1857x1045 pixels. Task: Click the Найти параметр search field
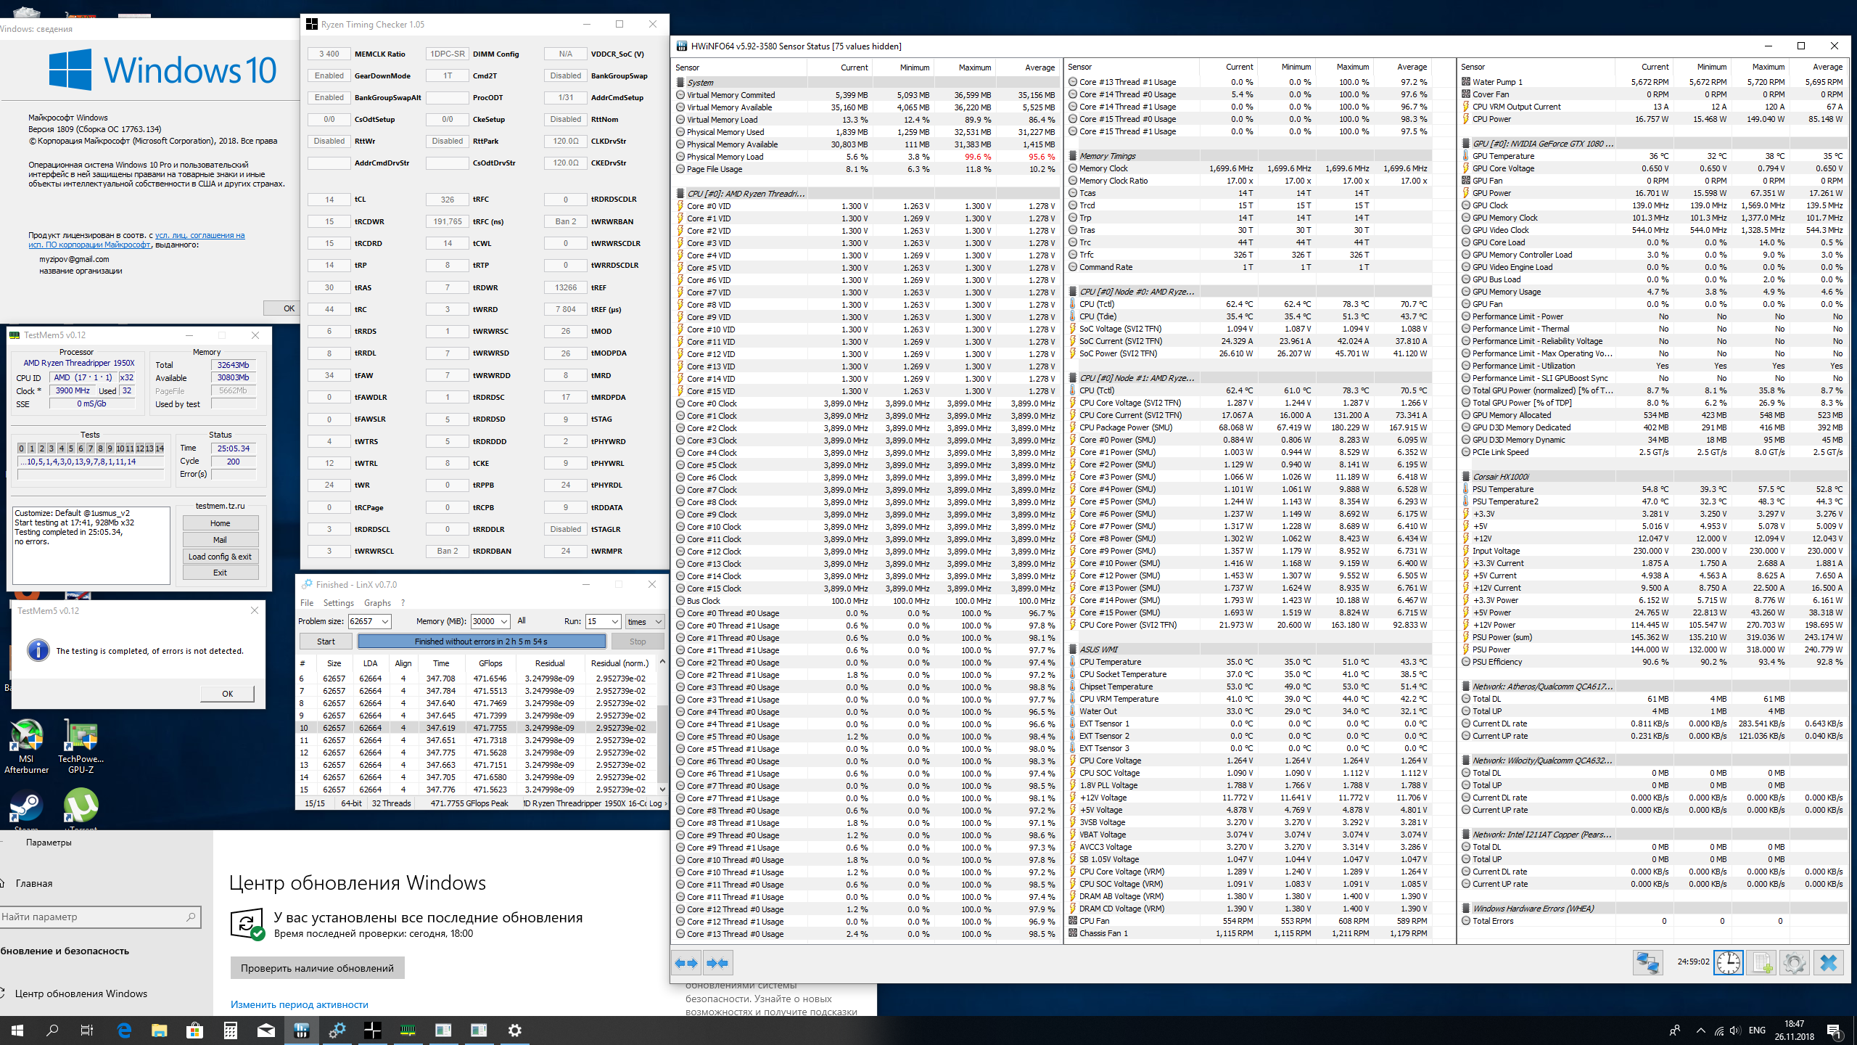[x=94, y=917]
